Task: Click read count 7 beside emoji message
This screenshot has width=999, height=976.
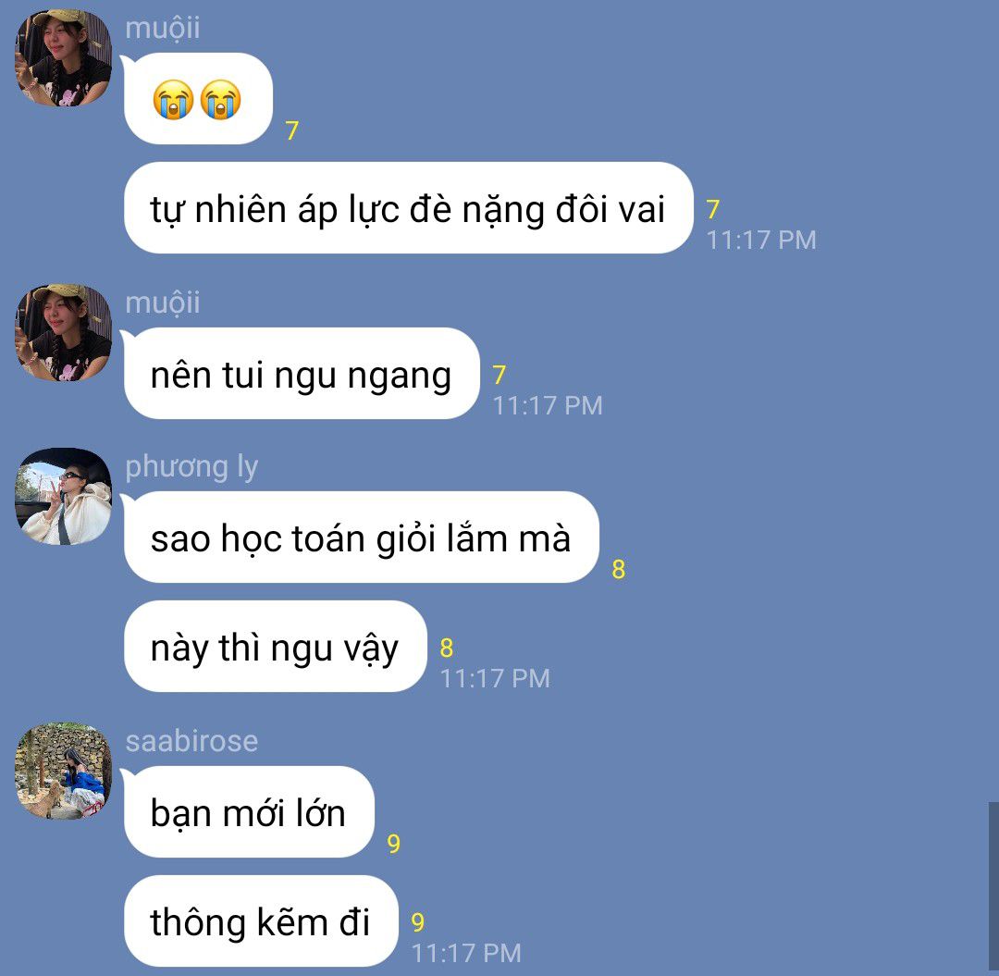Action: (x=292, y=130)
